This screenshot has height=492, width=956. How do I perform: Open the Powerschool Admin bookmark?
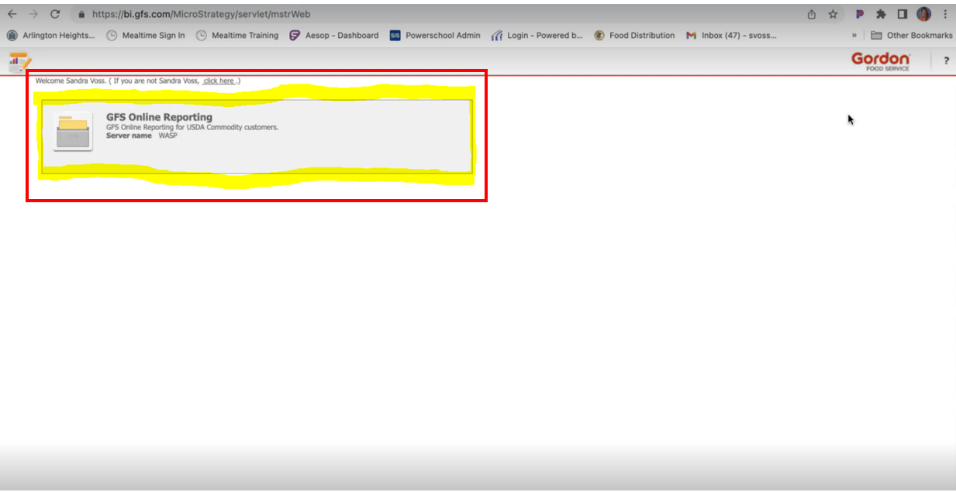coord(435,36)
